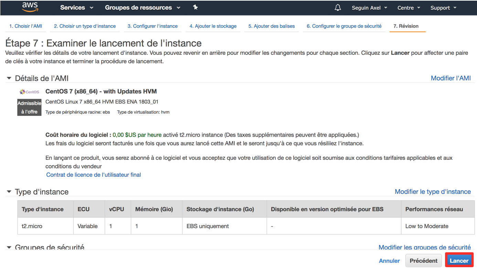This screenshot has height=270, width=477.
Task: Click the Type d'instance column header
Action: [x=45, y=209]
